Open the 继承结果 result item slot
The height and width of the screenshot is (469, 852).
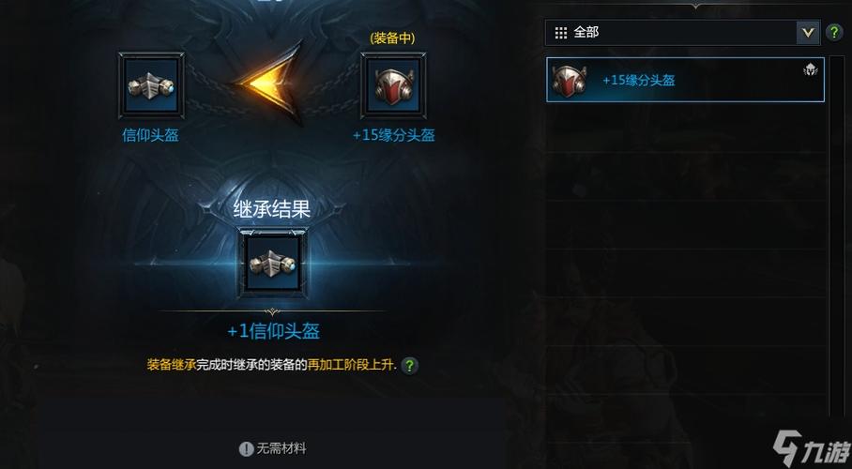273,263
